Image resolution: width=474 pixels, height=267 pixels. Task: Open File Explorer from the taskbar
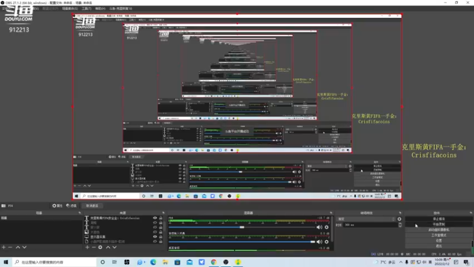[165, 262]
